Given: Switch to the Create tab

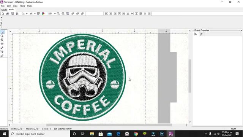Looking at the screenshot, I should (4, 10).
